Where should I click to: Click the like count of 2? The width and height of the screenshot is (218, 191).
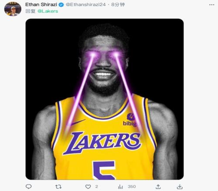coord(96,187)
